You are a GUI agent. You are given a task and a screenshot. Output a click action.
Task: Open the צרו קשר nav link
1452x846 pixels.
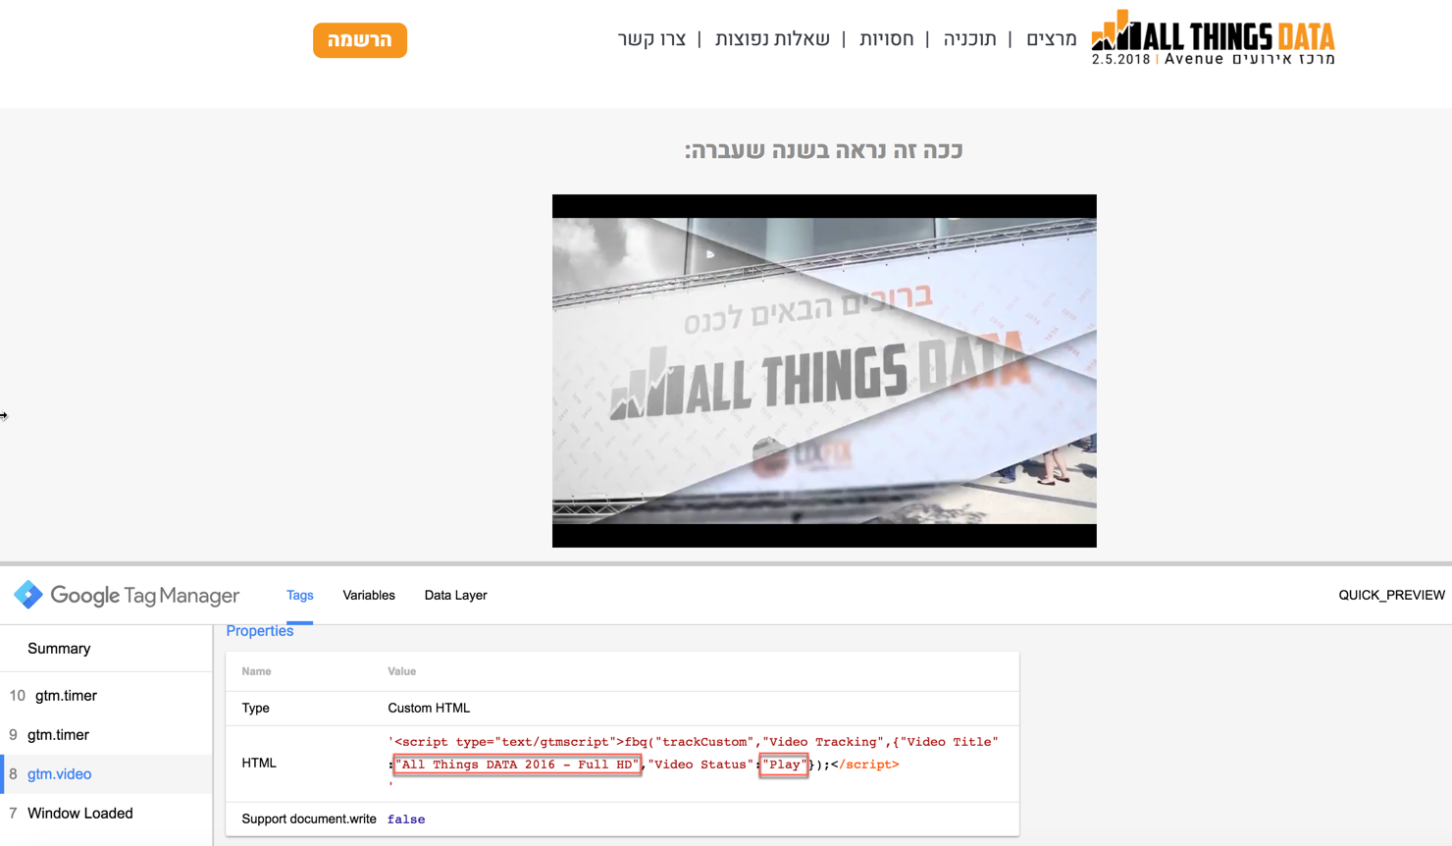click(651, 39)
